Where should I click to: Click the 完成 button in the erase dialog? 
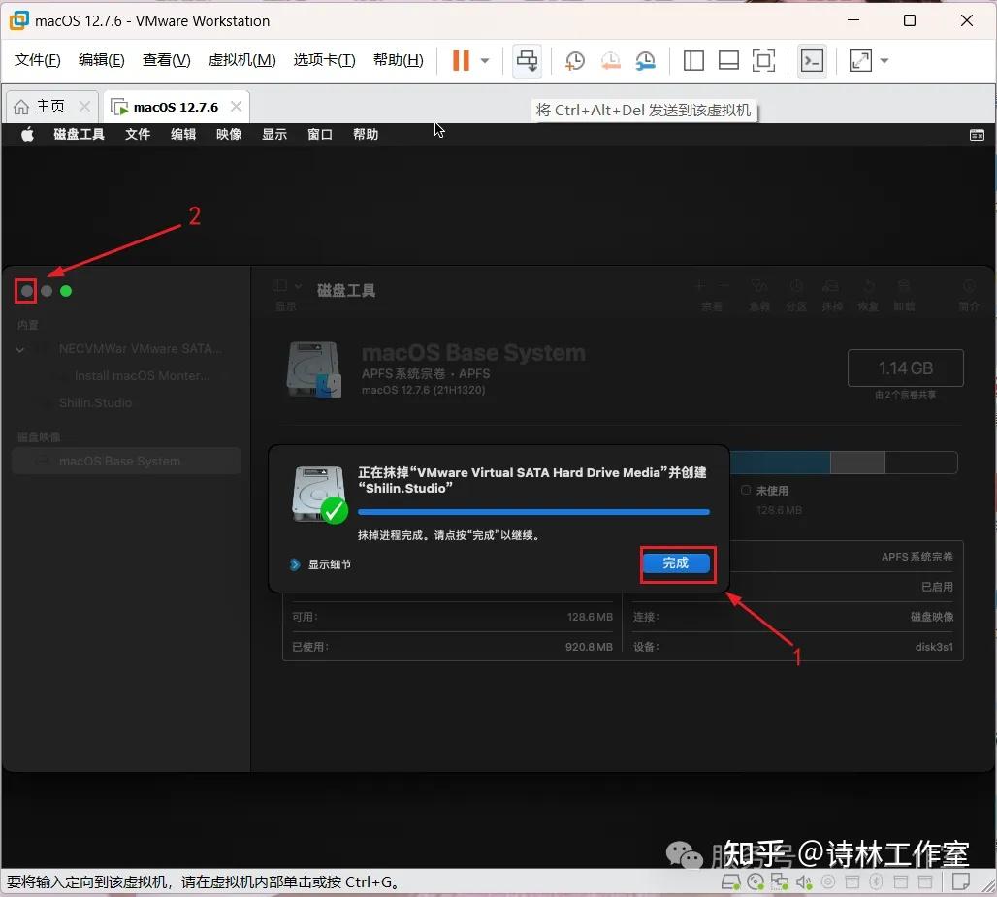pyautogui.click(x=676, y=563)
